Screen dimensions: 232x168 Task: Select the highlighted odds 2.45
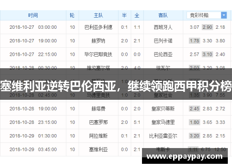pyautogui.click(x=194, y=109)
